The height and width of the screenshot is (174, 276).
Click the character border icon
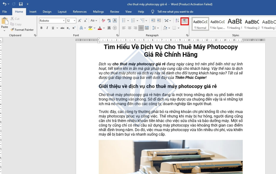[x=115, y=20]
